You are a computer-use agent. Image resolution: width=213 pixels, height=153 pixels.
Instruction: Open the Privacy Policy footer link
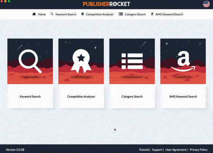pos(198,150)
